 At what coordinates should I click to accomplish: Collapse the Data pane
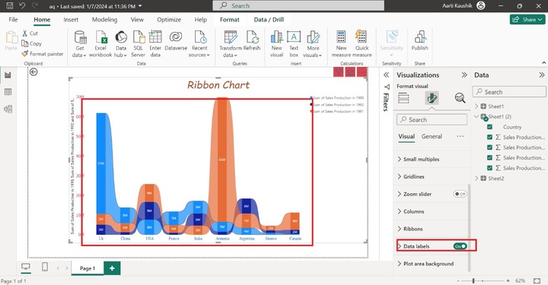(541, 75)
